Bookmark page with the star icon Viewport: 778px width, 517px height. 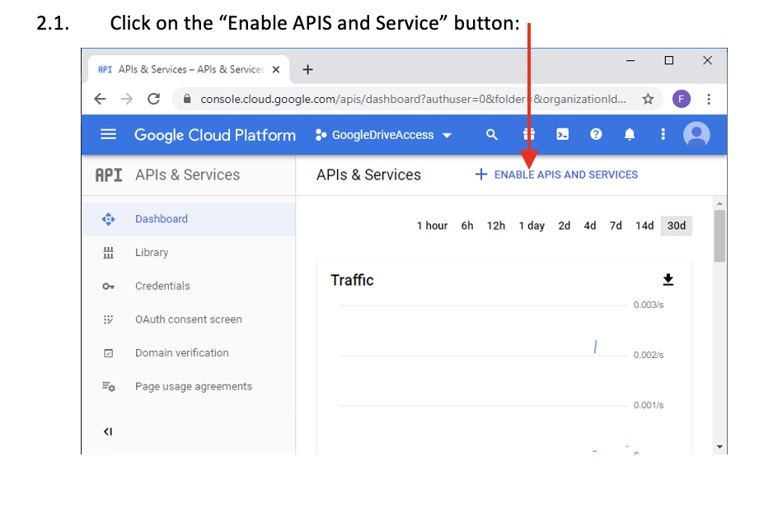click(x=648, y=99)
